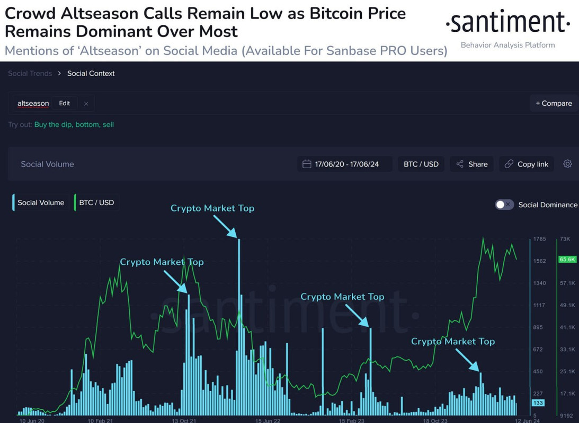
Task: Click the calendar icon in date range
Action: [x=307, y=164]
